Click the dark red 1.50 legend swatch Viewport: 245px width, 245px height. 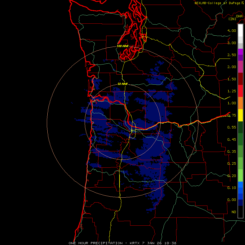point(240,79)
